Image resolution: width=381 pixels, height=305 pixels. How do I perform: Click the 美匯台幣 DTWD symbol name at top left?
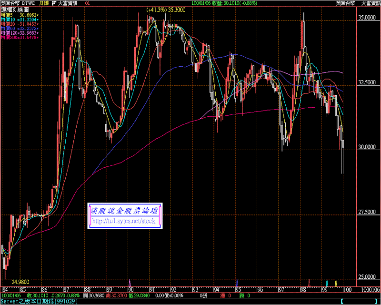pos(18,3)
